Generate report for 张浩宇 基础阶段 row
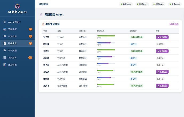This screenshot has height=117, width=184. [x=162, y=51]
